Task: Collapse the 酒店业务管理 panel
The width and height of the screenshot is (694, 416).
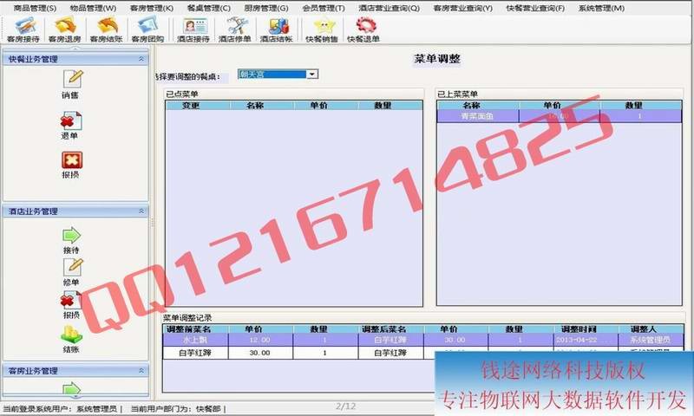Action: point(141,211)
